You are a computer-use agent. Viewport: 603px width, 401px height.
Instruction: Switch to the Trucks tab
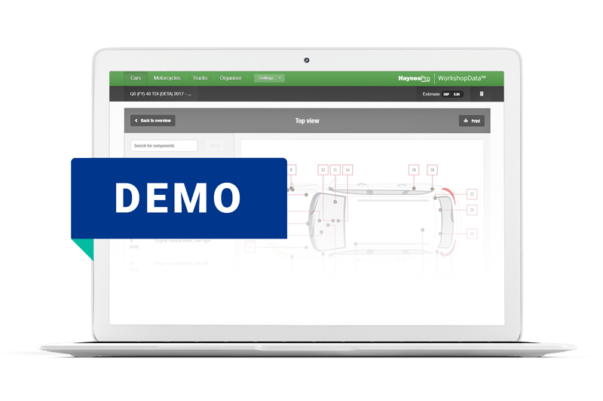pyautogui.click(x=200, y=78)
